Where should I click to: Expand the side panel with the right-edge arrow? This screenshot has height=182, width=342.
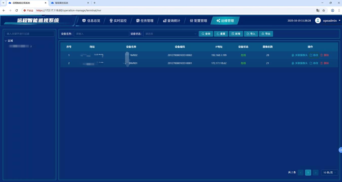coord(340,150)
